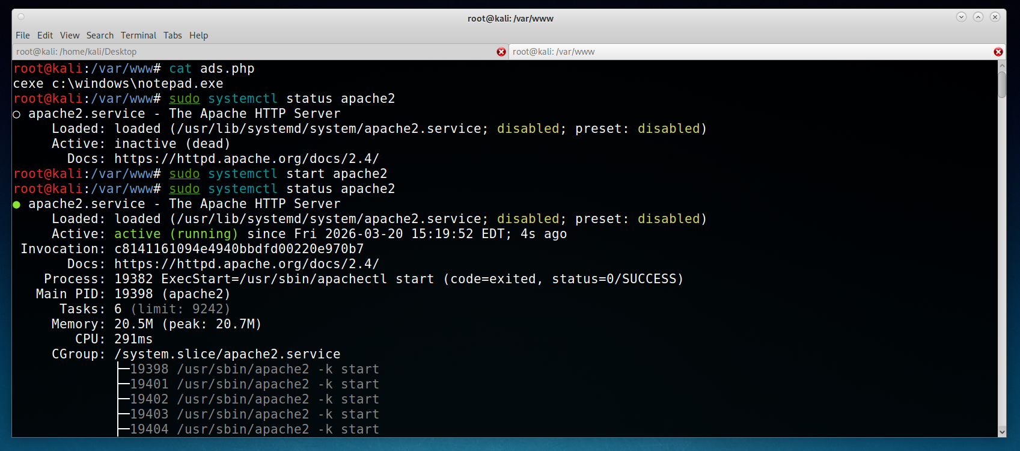Image resolution: width=1020 pixels, height=451 pixels.
Task: Open the File menu
Action: tap(23, 35)
